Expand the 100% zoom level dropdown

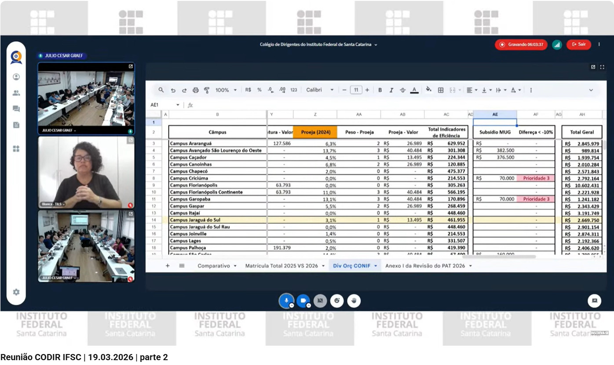[226, 90]
